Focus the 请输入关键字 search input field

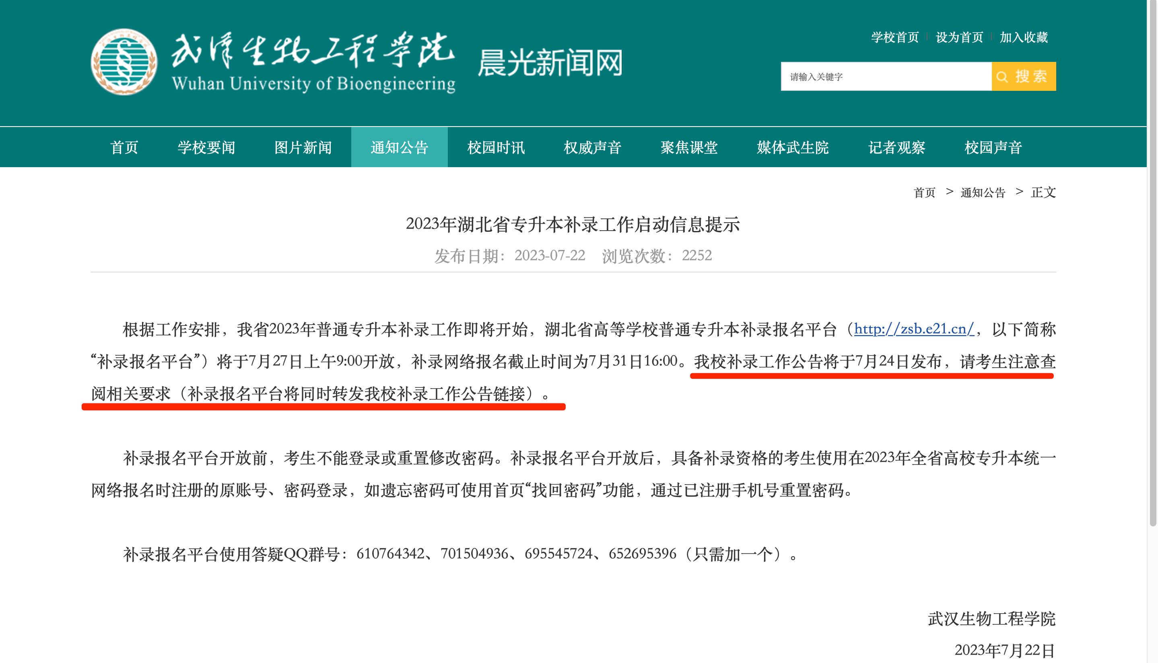pyautogui.click(x=886, y=76)
